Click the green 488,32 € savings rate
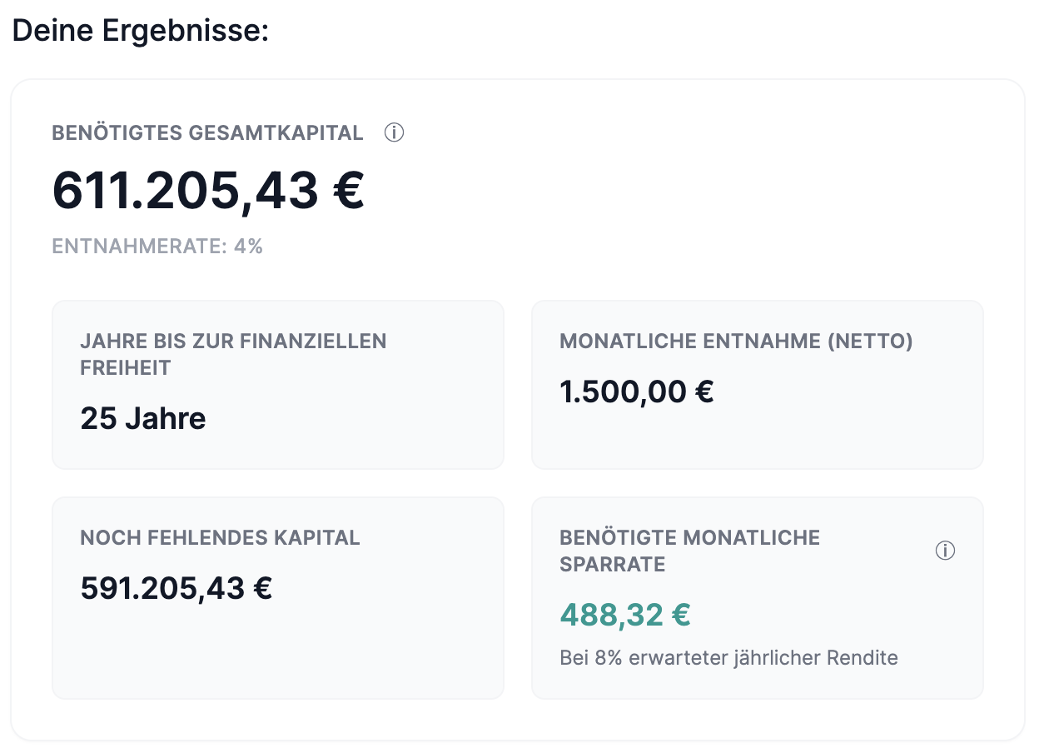This screenshot has width=1039, height=753. (x=625, y=615)
